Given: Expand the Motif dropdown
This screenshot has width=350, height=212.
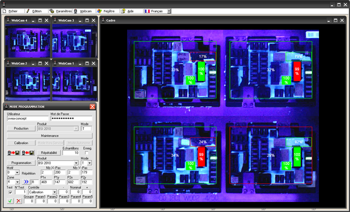Looking at the screenshot, I should pyautogui.click(x=17, y=173).
